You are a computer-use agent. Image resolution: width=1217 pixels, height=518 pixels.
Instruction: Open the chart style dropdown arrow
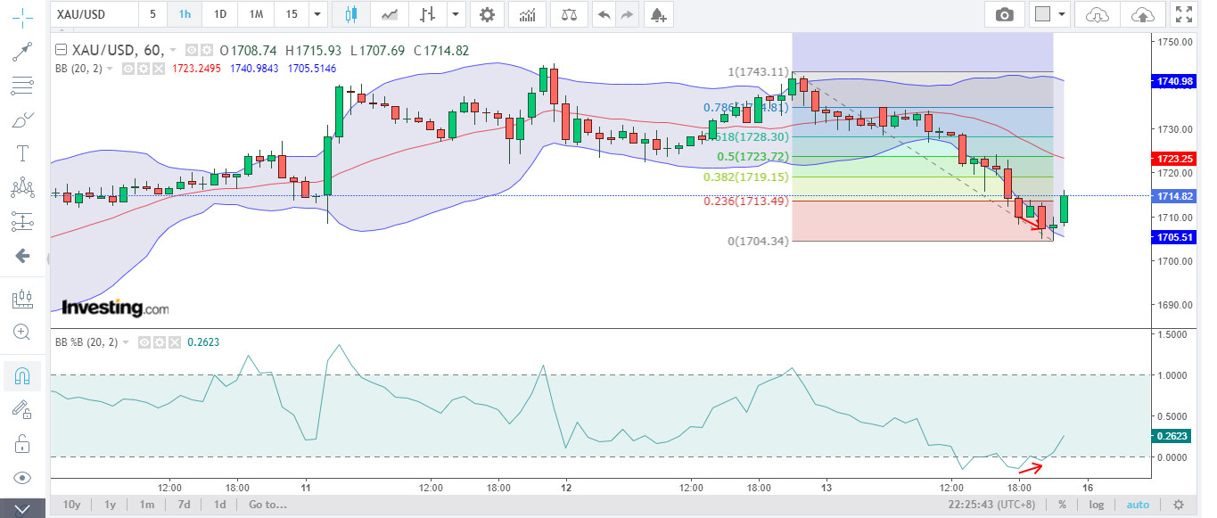click(456, 14)
